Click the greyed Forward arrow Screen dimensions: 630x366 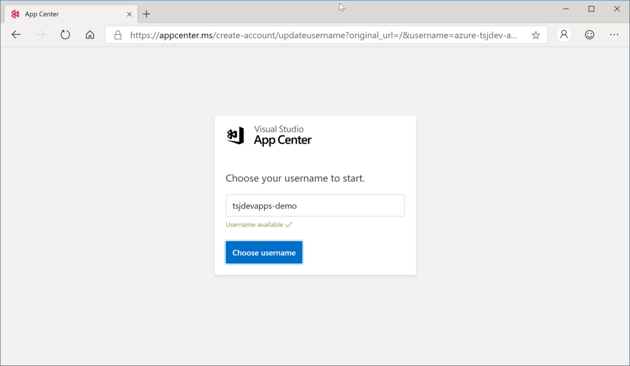click(x=41, y=35)
